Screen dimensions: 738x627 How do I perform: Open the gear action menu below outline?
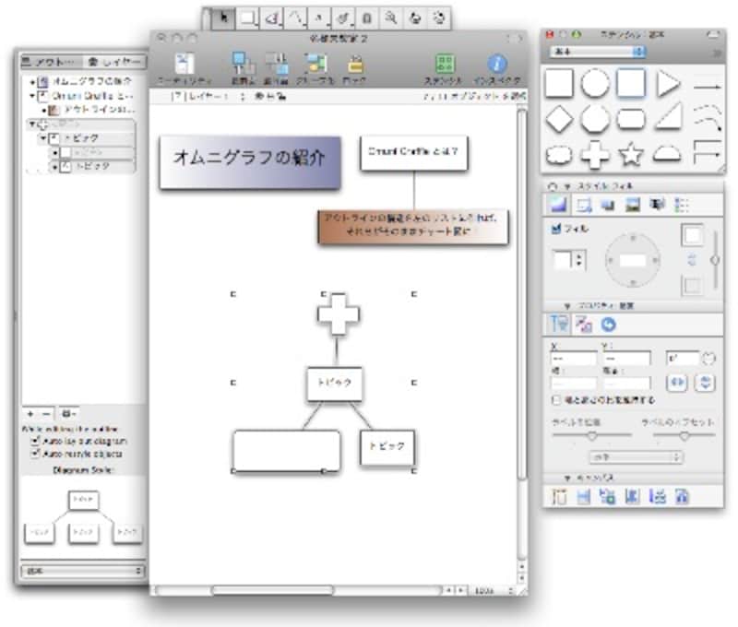(x=68, y=414)
